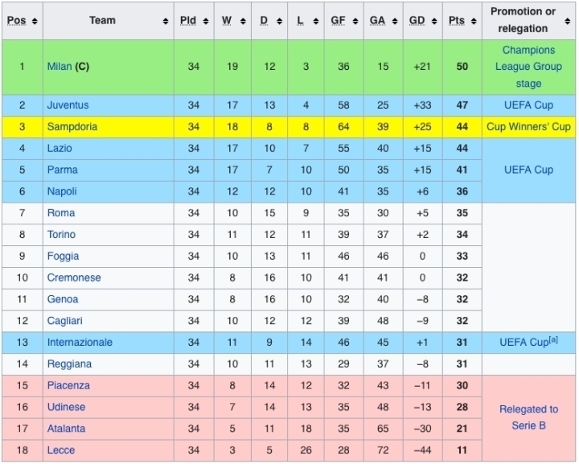Click D column sort arrows
579x464 pixels.
click(x=281, y=21)
